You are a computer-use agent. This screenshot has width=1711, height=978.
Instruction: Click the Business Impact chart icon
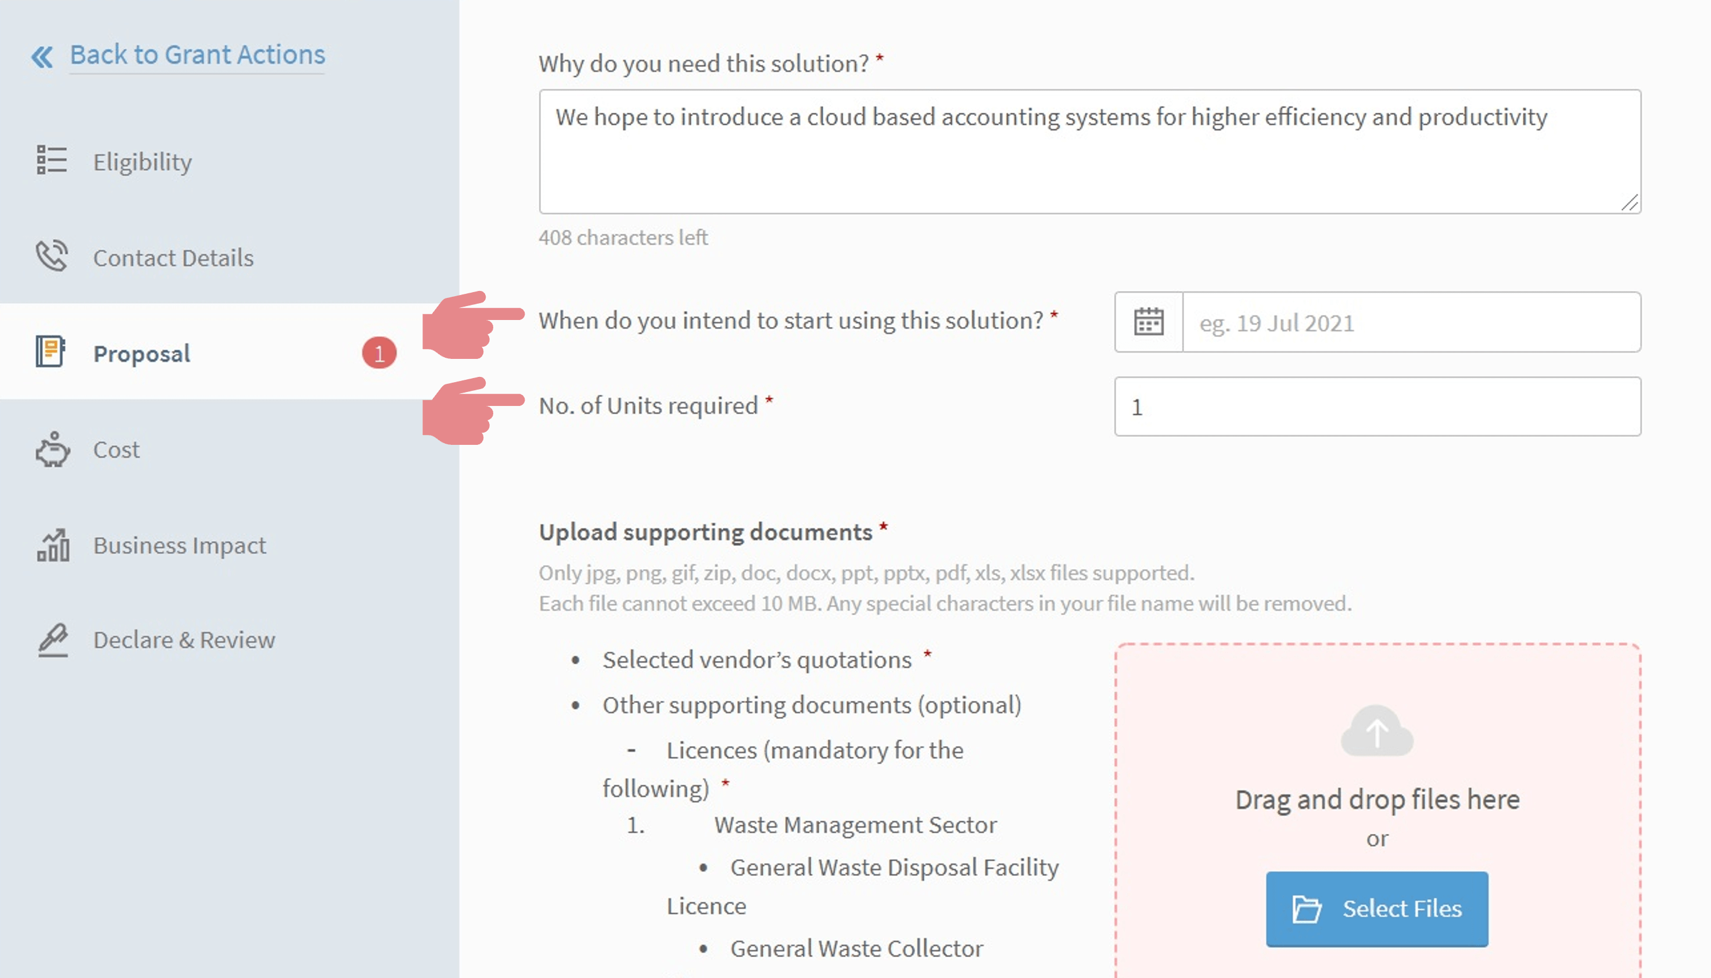[x=53, y=545]
